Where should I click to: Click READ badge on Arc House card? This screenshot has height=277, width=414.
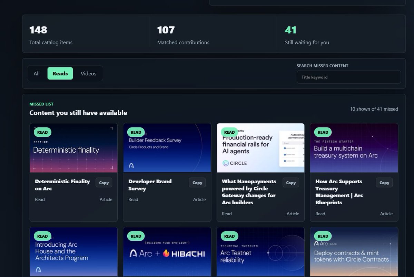coord(42,236)
